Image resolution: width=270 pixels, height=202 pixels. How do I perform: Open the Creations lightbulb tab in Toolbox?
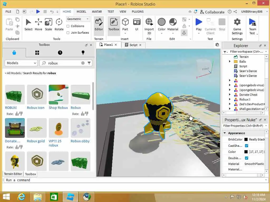[83, 53]
